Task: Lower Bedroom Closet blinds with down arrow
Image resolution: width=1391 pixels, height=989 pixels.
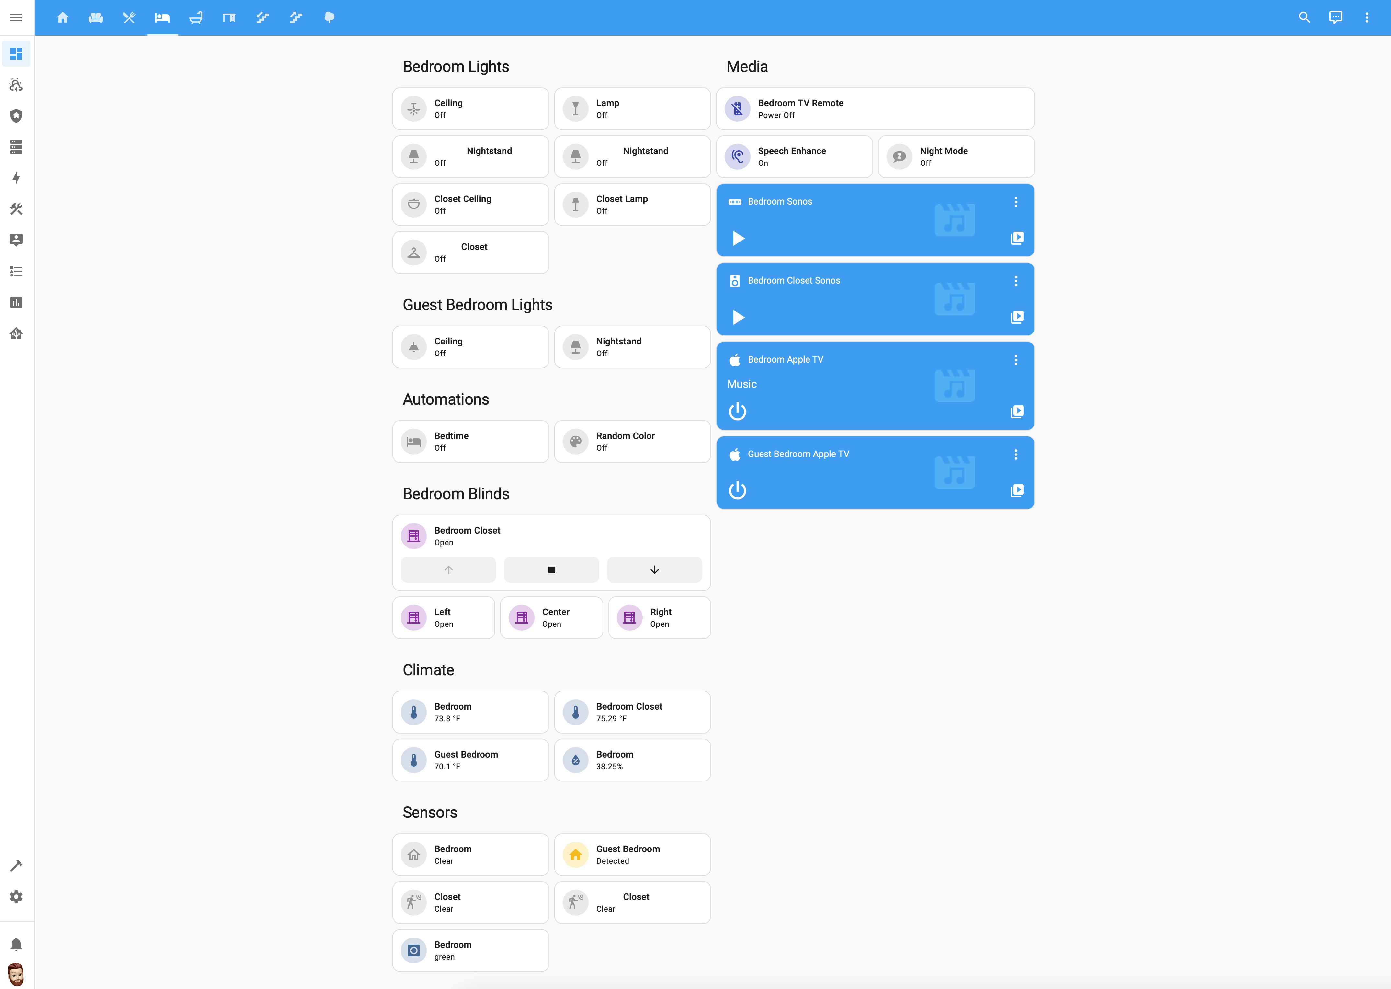Action: coord(654,569)
